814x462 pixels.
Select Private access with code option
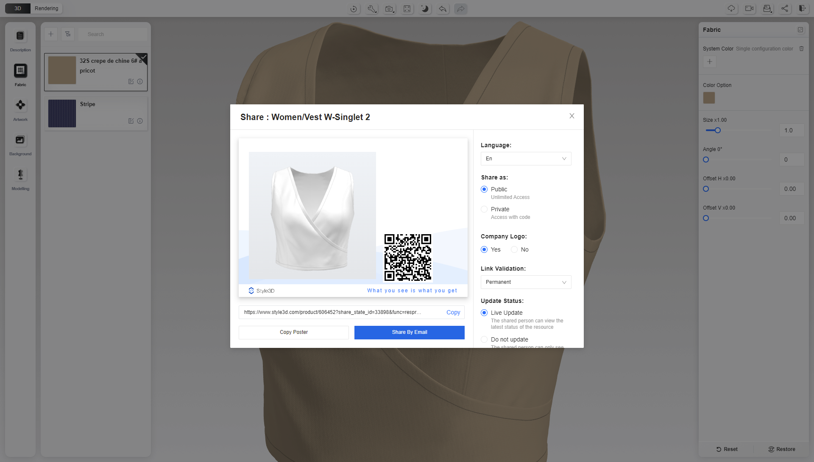click(484, 209)
